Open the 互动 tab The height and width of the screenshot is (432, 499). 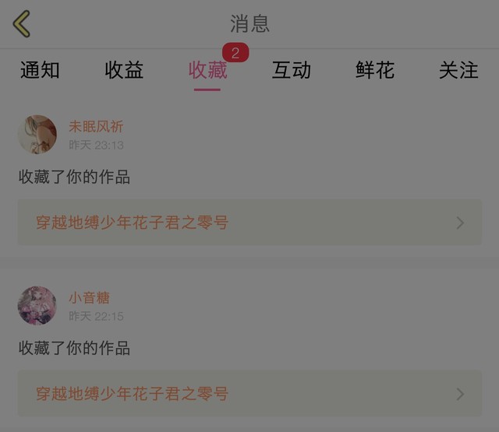click(x=291, y=70)
